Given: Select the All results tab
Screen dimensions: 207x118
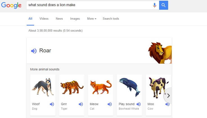Looking at the screenshot, I should click(30, 19).
